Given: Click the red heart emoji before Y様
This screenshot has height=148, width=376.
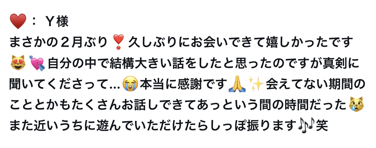Looking at the screenshot, I should pyautogui.click(x=18, y=21).
